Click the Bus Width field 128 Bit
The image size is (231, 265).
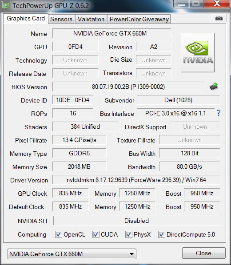(190, 153)
